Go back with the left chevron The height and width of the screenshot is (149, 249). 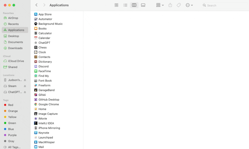(x=36, y=5)
